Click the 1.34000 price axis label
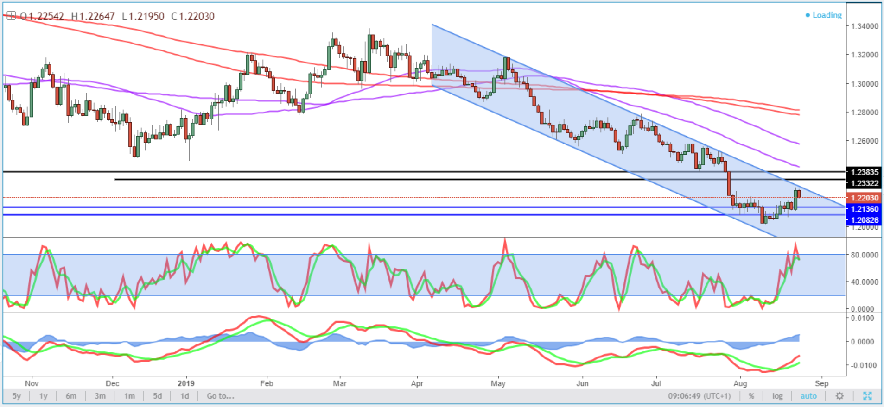884x407 pixels. [x=865, y=26]
